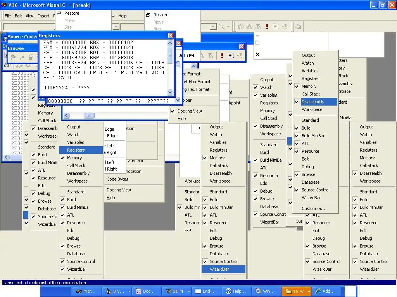The width and height of the screenshot is (397, 297).
Task: Open the combo box dropdown left of the wand
Action: point(213,27)
